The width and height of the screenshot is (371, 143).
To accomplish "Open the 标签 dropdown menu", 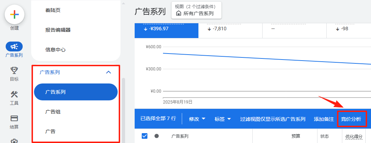I will click(x=223, y=119).
